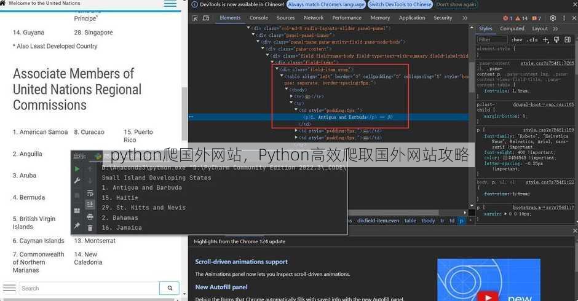
Task: Close the DevTools bottom drawer
Action: [575, 230]
